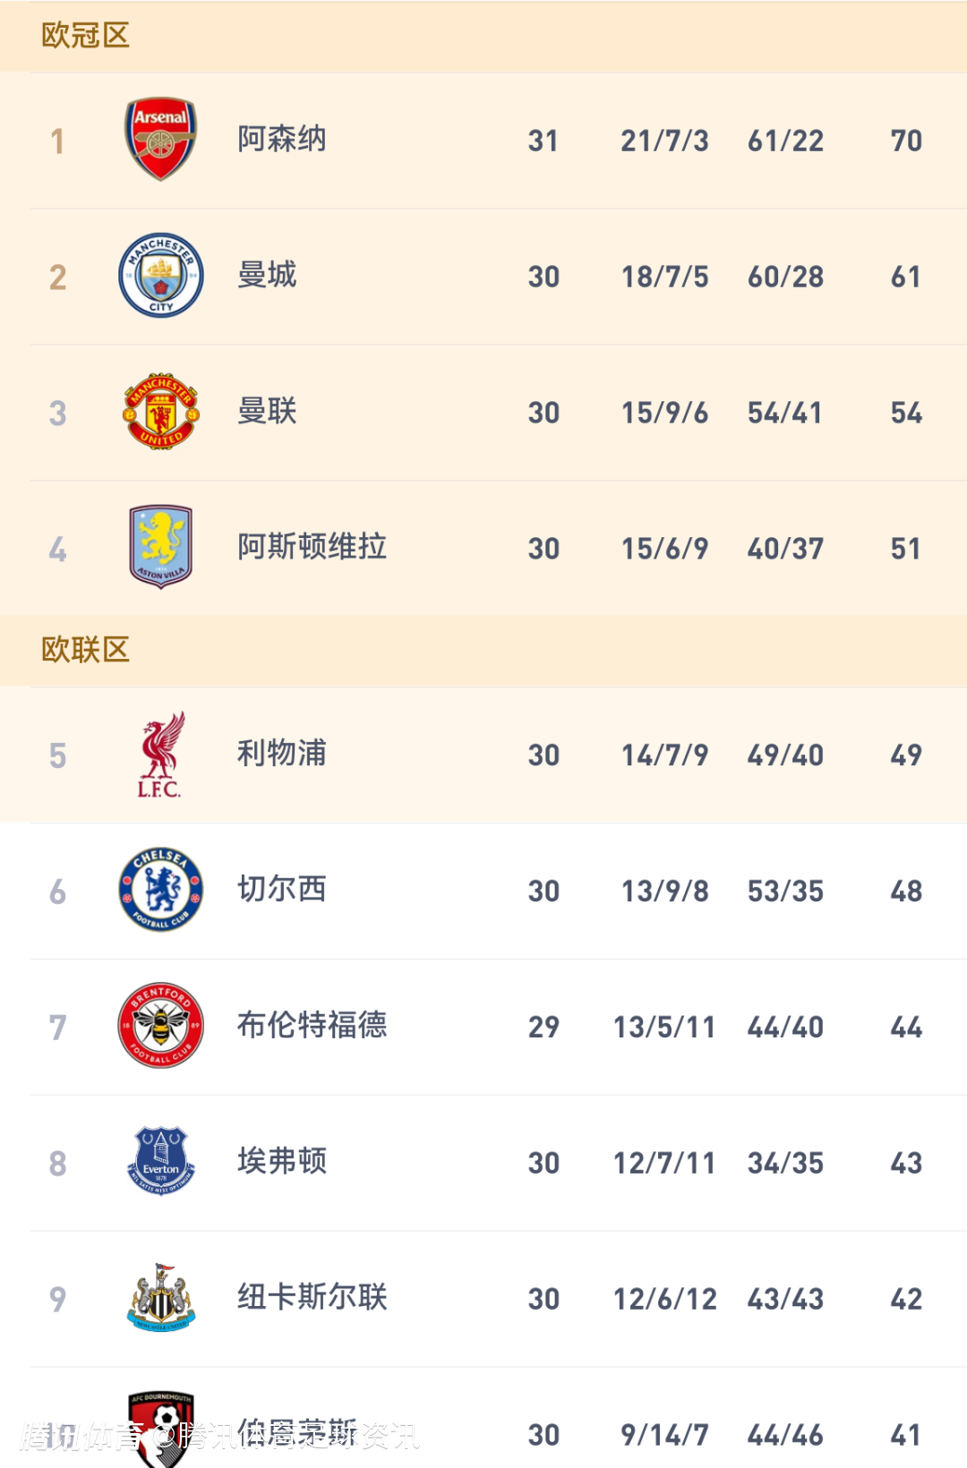Viewport: 967px width, 1468px height.
Task: Click 切尔西 record 13/9/8
Action: 665,892
